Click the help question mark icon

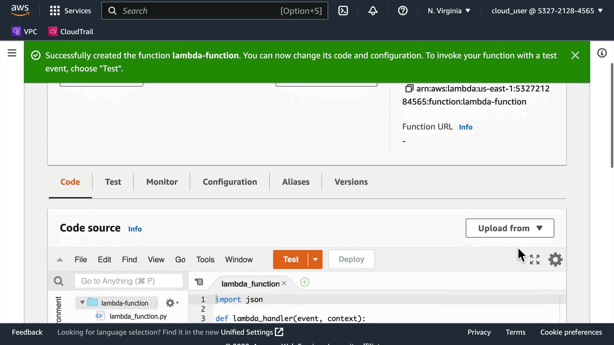pos(403,11)
